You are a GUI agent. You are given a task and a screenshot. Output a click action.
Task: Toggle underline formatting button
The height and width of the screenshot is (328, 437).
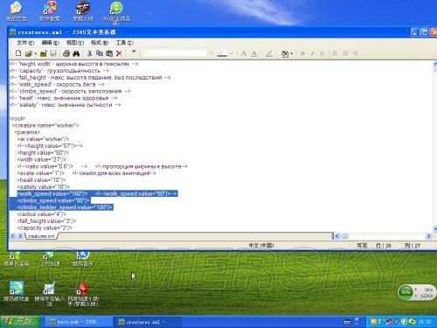point(323,53)
